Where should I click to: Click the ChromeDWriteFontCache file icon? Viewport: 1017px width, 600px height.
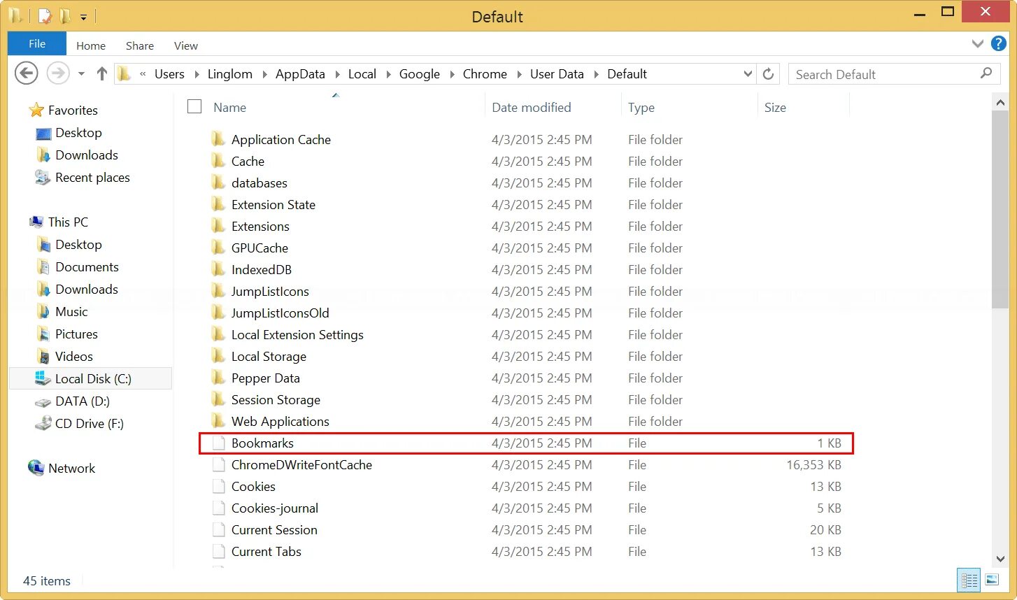click(x=219, y=464)
